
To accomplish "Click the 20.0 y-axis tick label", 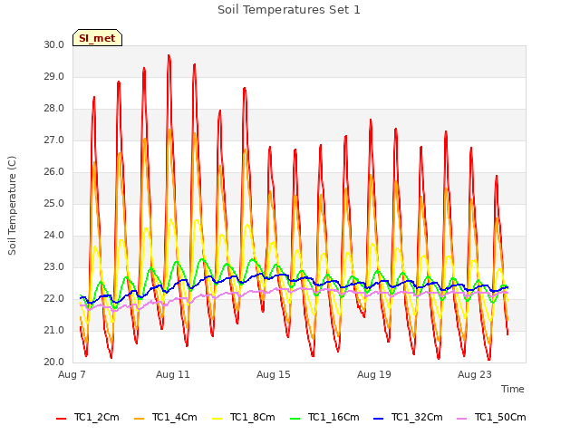I will tap(54, 362).
